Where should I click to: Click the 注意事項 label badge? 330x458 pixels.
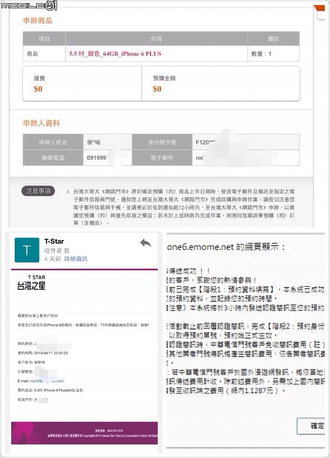point(38,191)
